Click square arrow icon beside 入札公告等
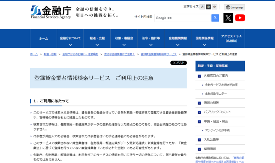Screen dimensions: 275x163 click(199, 140)
